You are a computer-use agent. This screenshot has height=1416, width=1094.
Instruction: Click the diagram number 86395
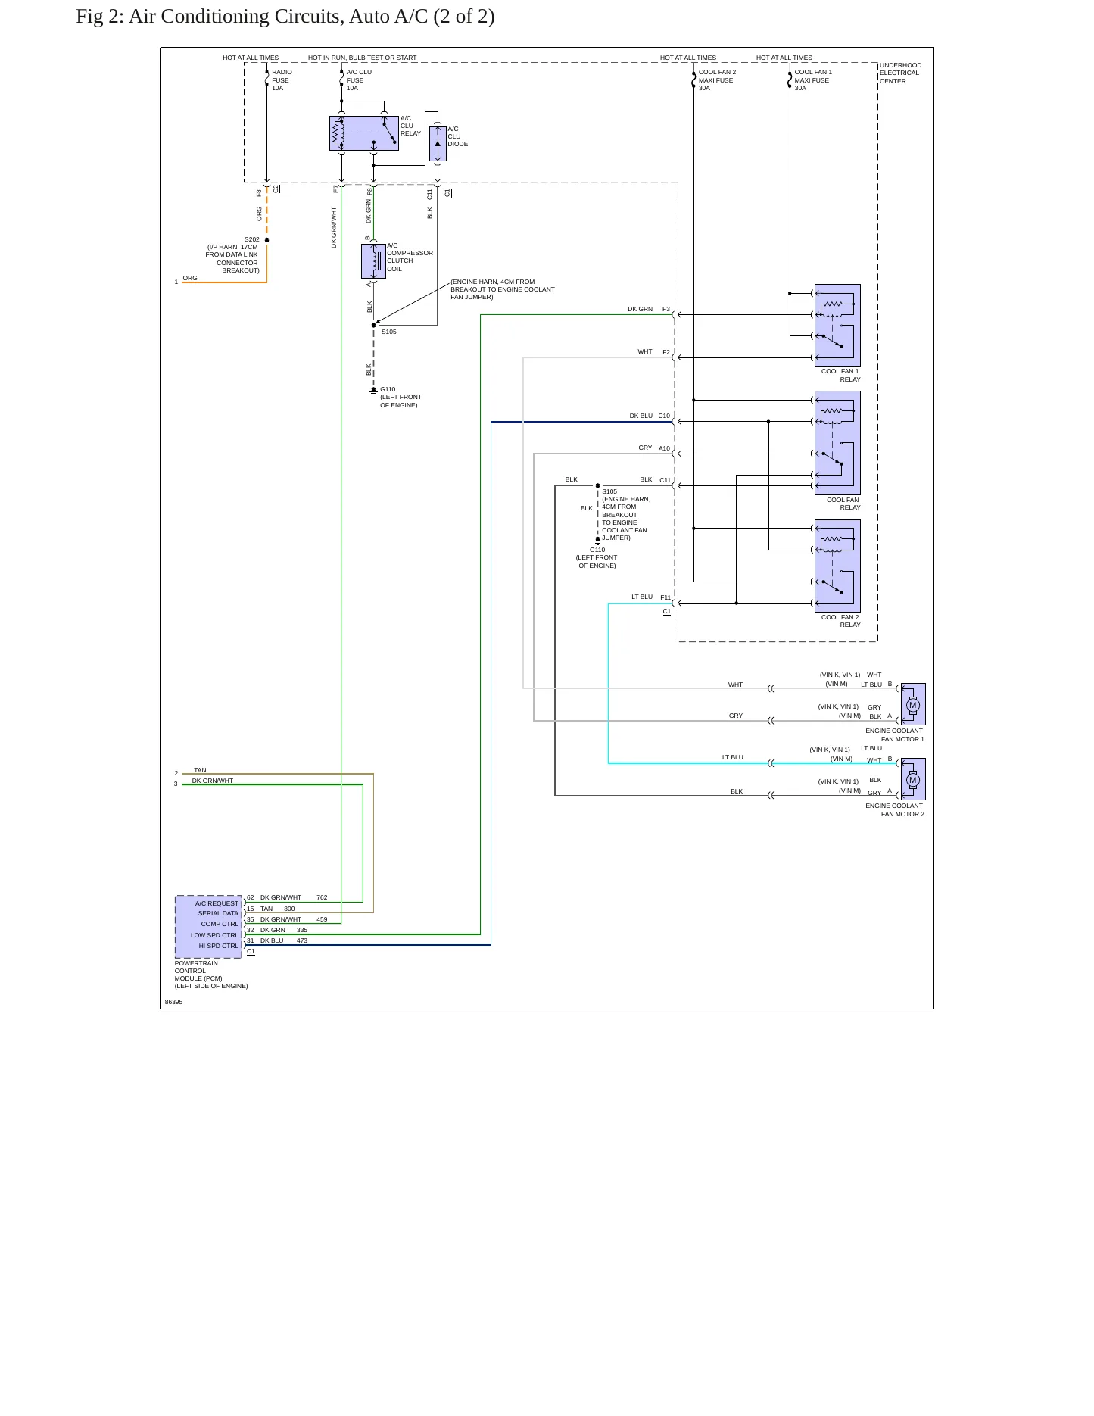[x=173, y=1002]
